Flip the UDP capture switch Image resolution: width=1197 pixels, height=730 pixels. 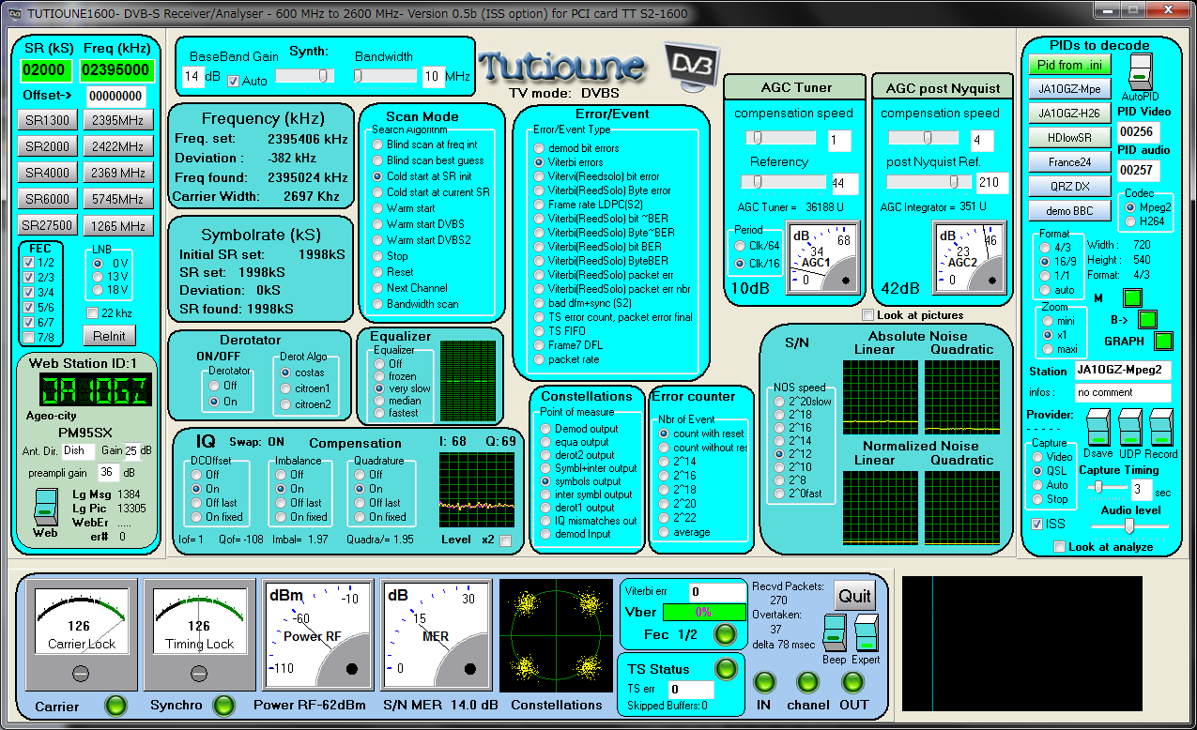[x=1130, y=427]
